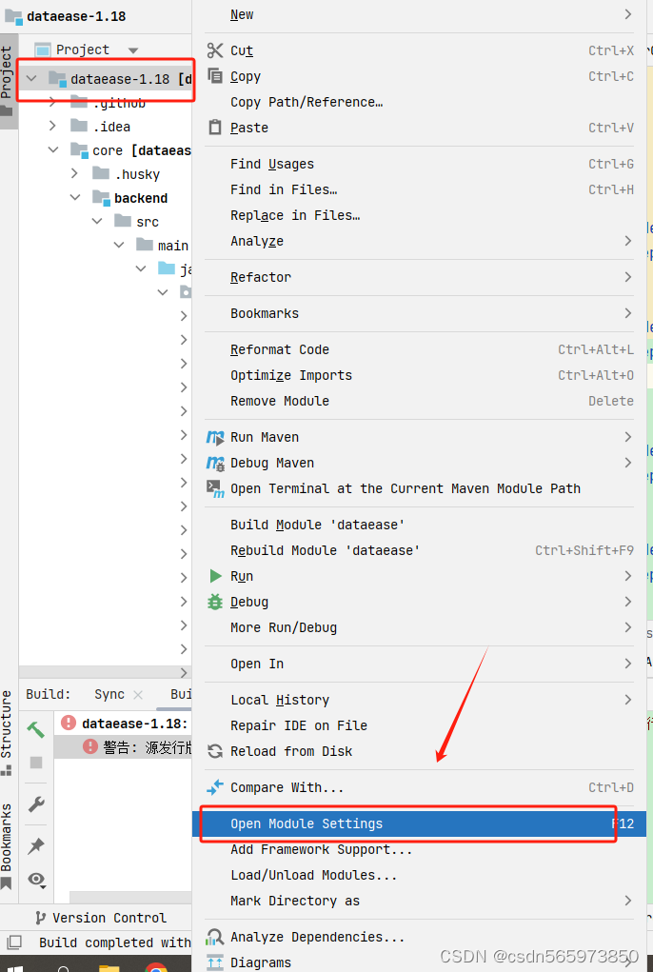
Task: Click the Analyze Dependencies icon
Action: [x=215, y=937]
